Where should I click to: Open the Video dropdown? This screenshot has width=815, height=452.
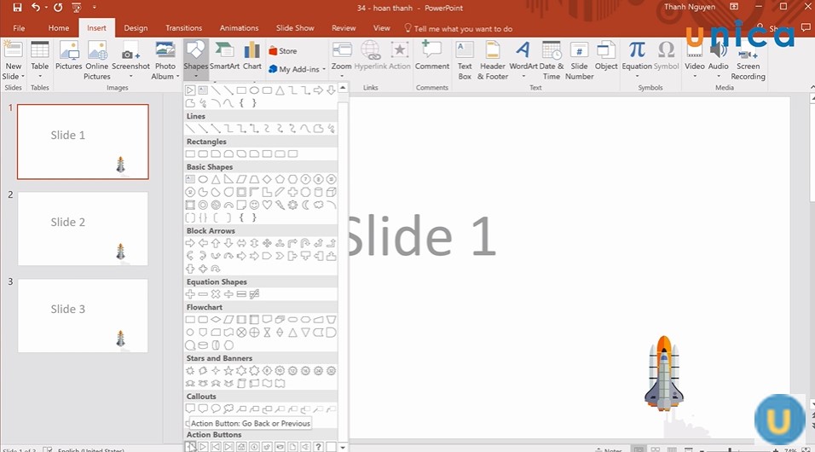(x=695, y=77)
